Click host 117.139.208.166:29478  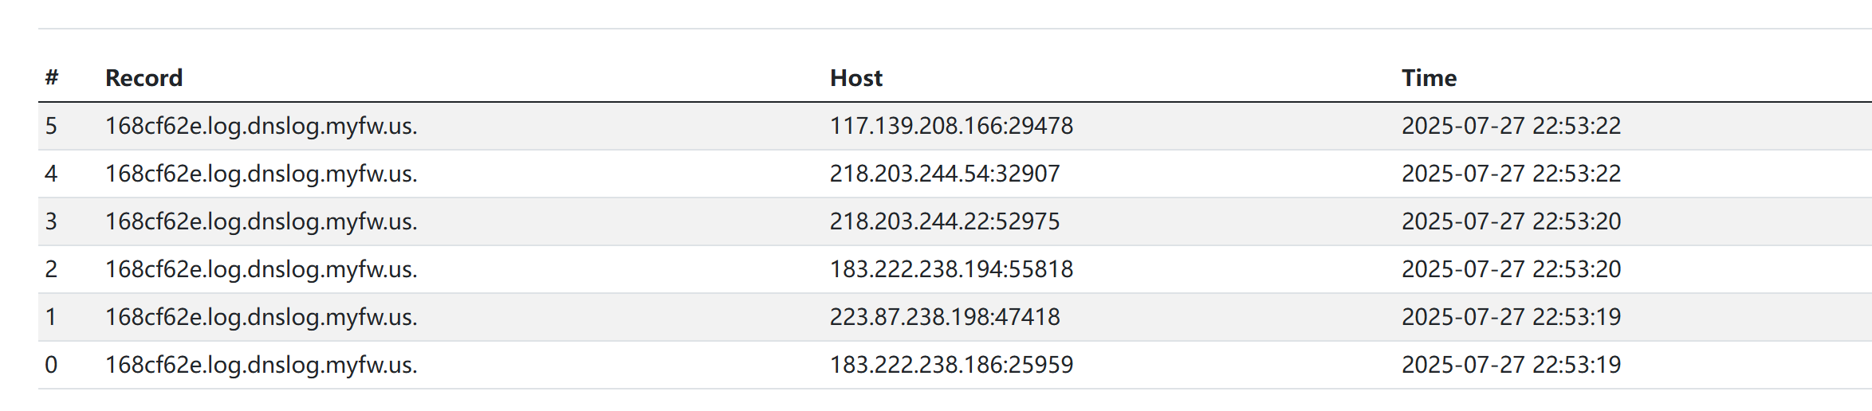pos(950,126)
